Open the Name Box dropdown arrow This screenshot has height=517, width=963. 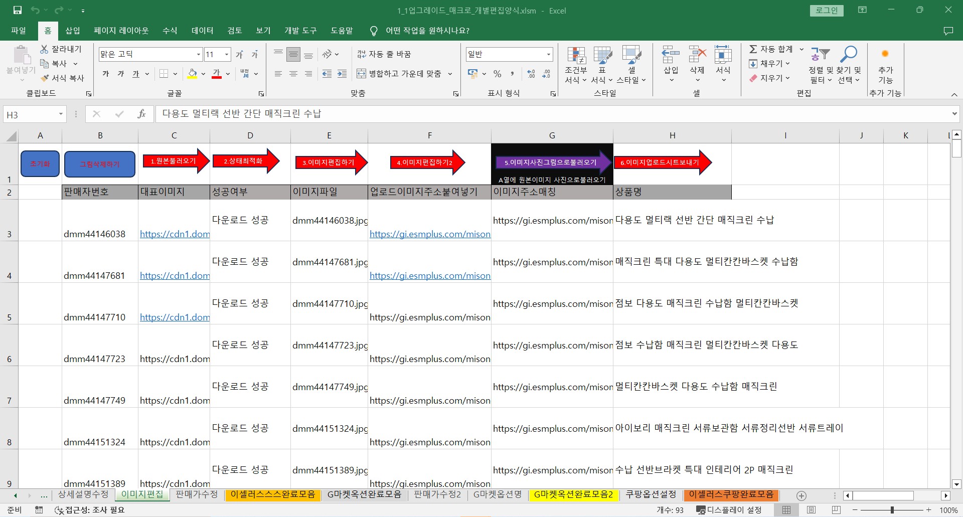[61, 114]
